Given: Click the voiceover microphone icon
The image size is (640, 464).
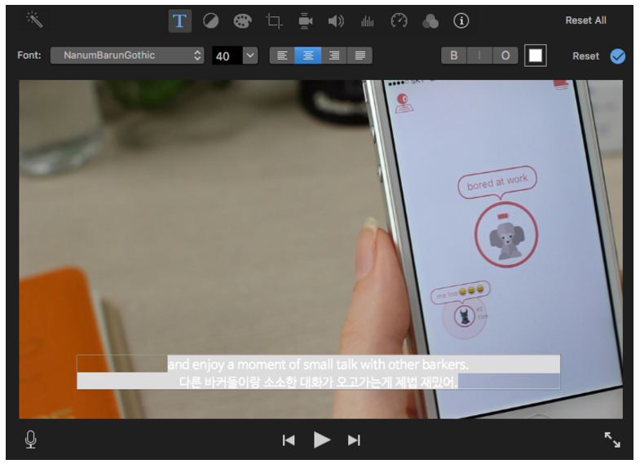Looking at the screenshot, I should [x=31, y=440].
